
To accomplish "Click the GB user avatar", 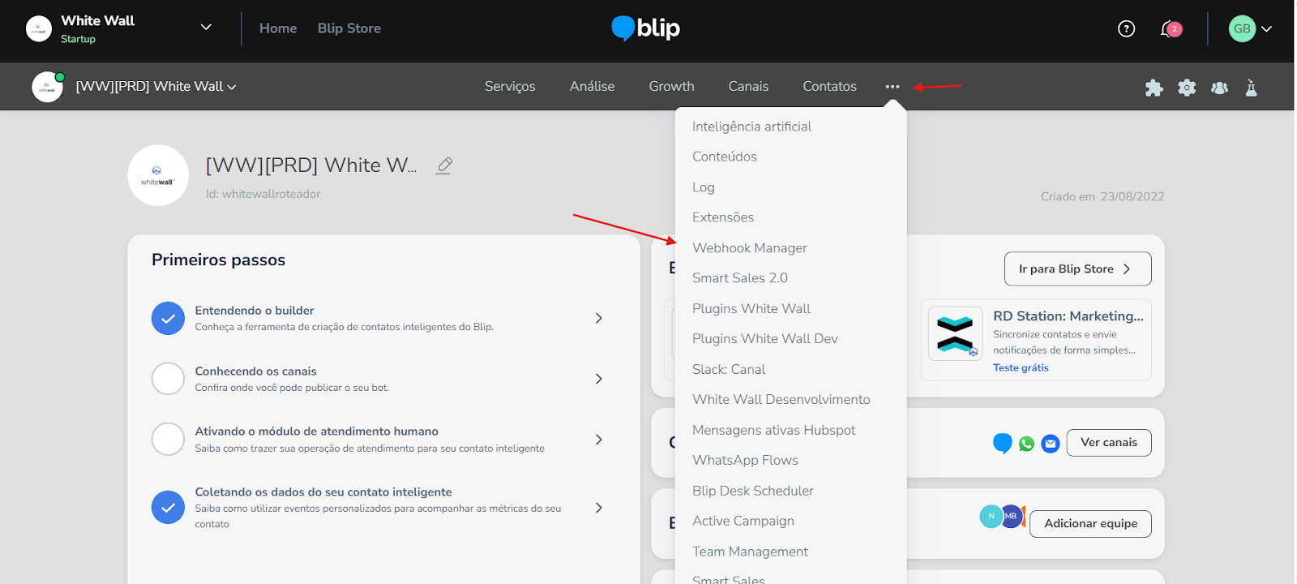I will click(1242, 28).
